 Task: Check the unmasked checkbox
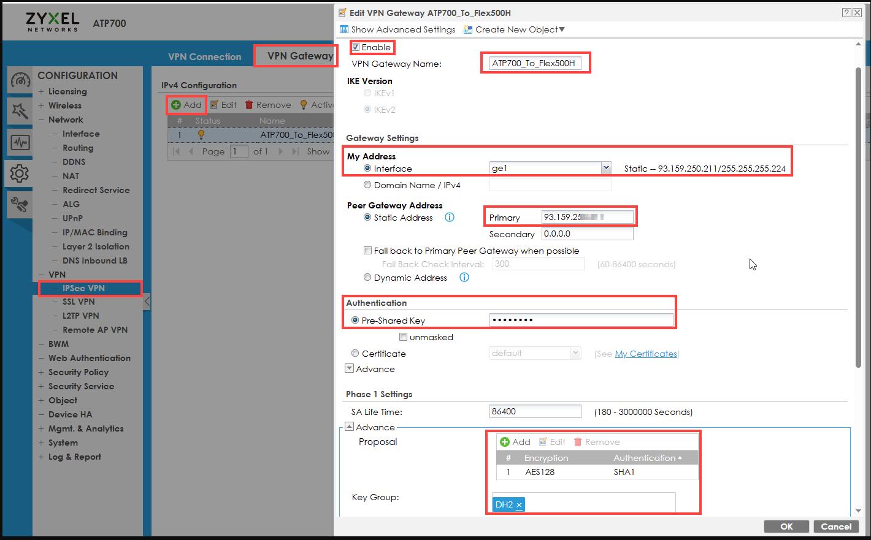[404, 337]
